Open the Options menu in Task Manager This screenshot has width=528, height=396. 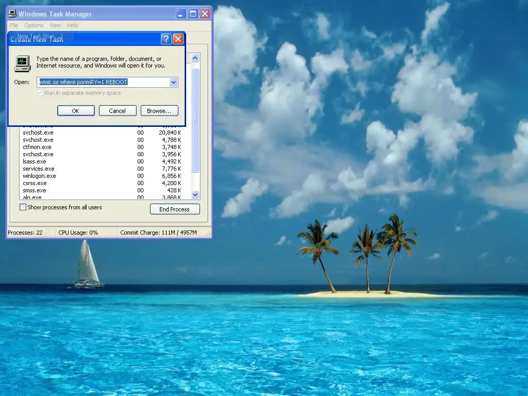point(34,25)
